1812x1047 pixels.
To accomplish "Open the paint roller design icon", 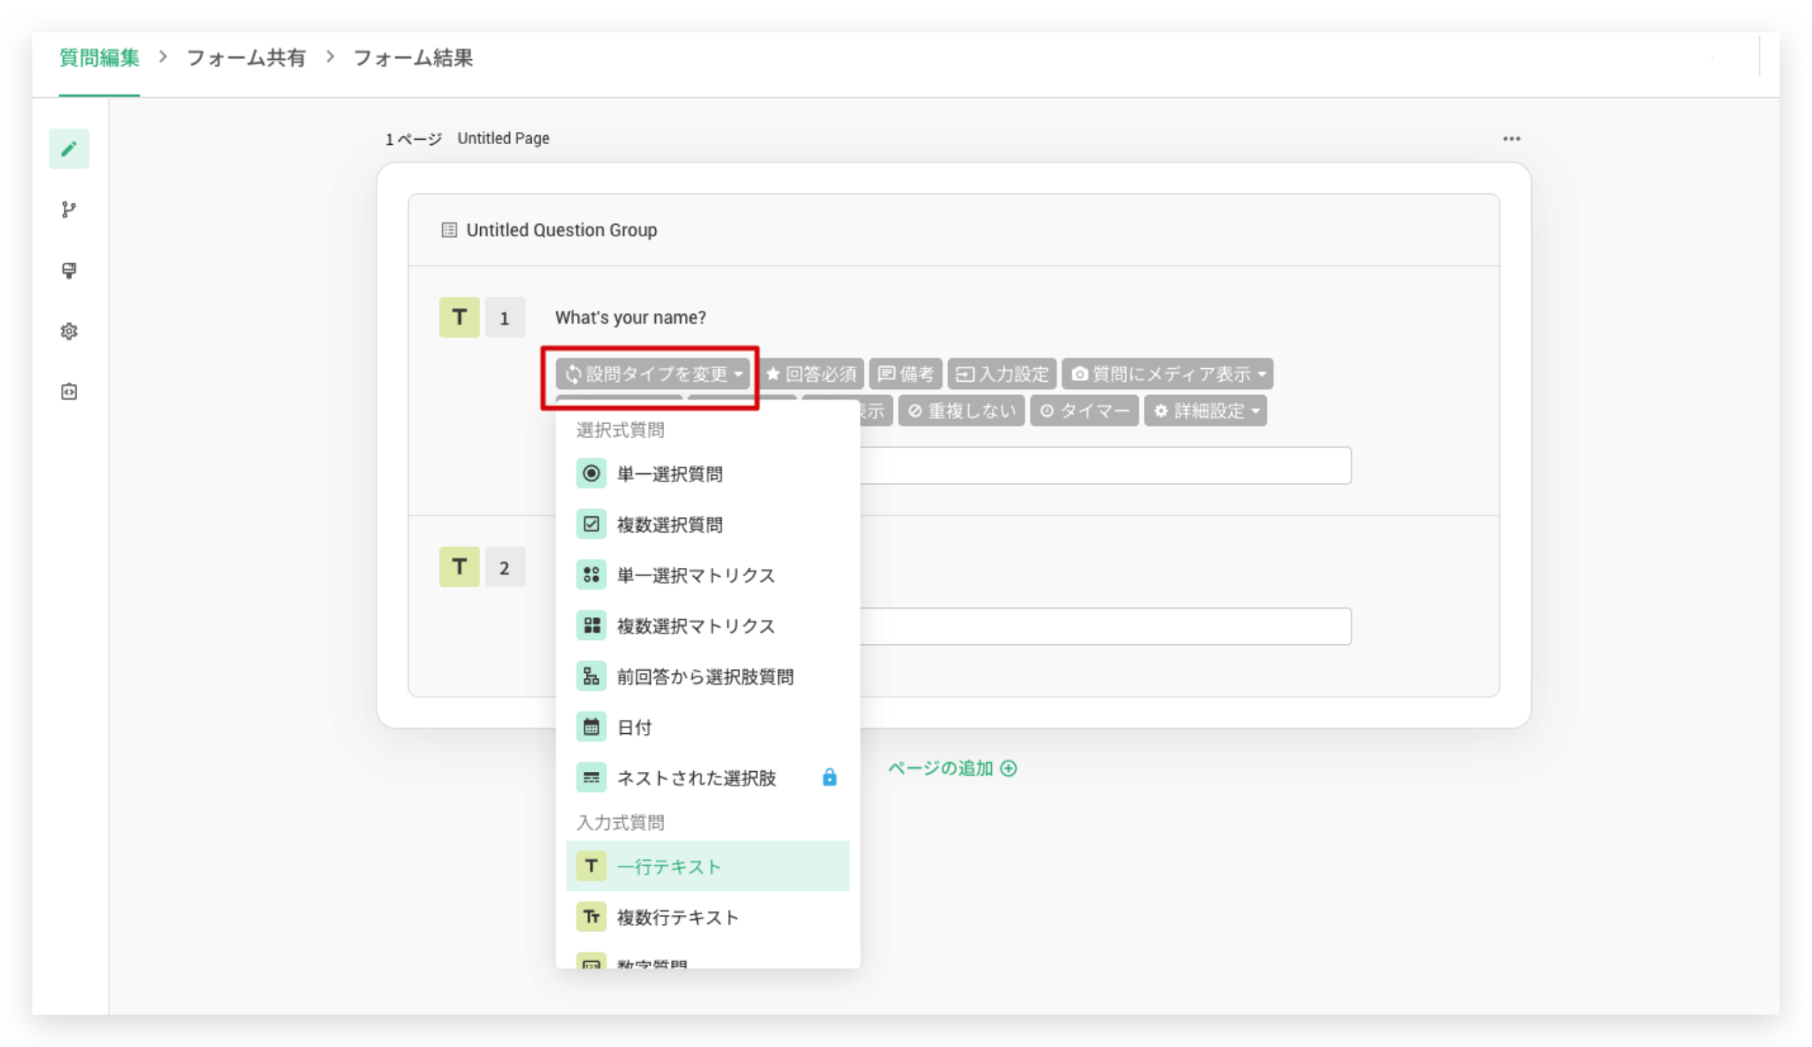I will [x=69, y=270].
